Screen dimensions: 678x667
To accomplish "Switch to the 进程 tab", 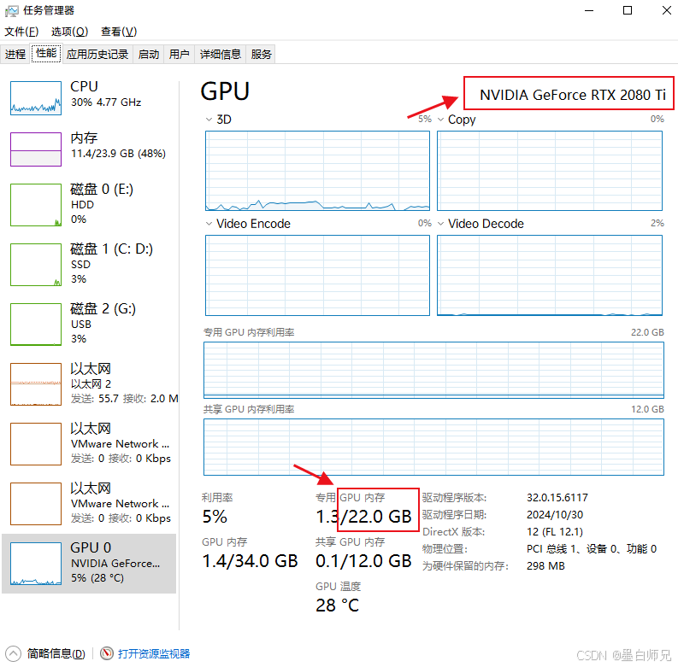I will (x=15, y=54).
